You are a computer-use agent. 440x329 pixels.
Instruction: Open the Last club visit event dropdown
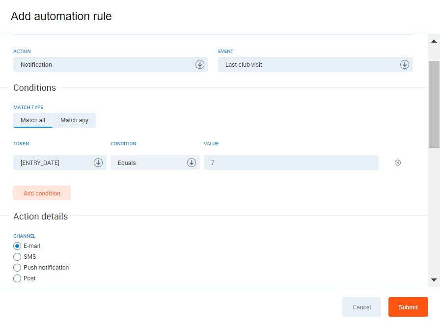click(x=310, y=64)
